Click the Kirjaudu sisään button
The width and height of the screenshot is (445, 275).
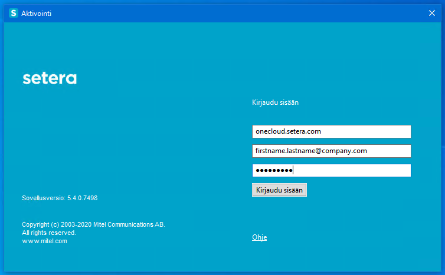coord(279,190)
